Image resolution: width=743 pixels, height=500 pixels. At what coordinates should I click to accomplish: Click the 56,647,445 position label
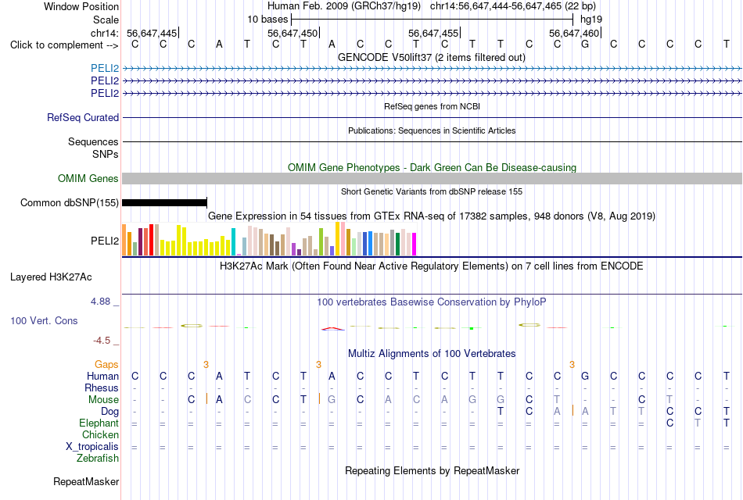tap(152, 33)
